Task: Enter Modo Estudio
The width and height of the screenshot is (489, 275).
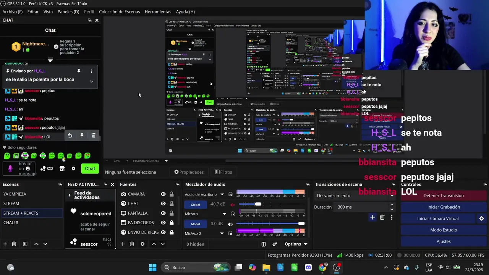Action: tap(444, 230)
